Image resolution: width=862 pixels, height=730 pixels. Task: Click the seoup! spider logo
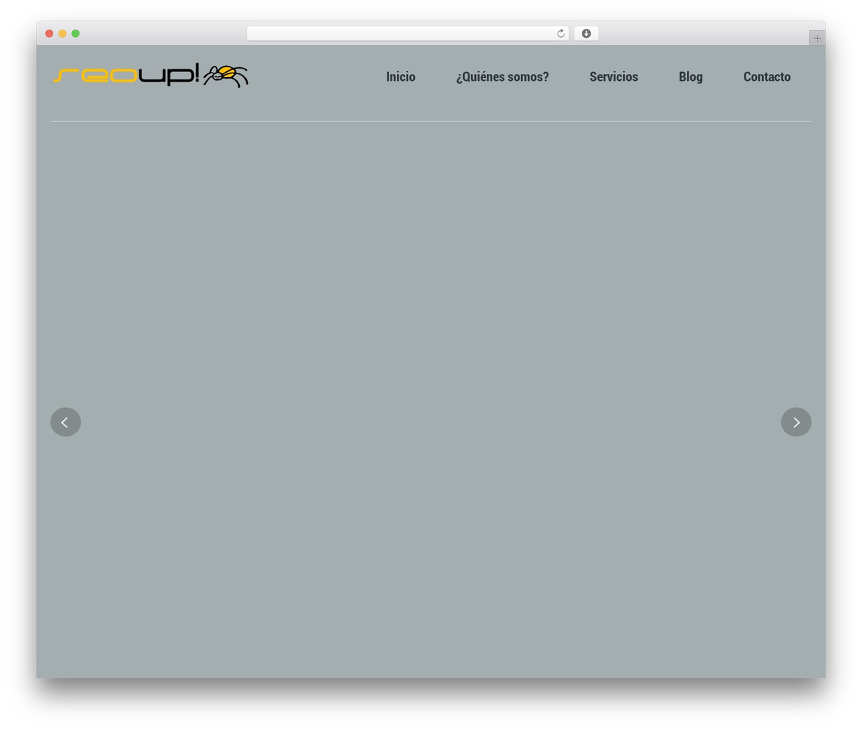151,75
